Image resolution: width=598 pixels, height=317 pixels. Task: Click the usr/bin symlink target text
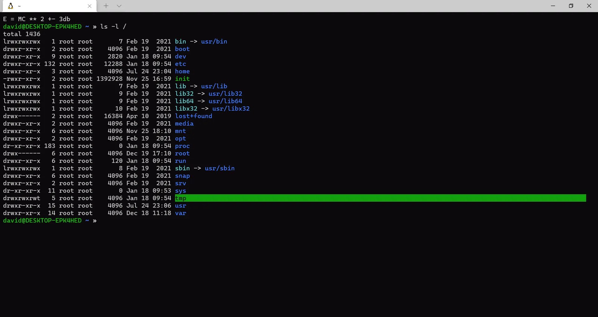pos(214,41)
